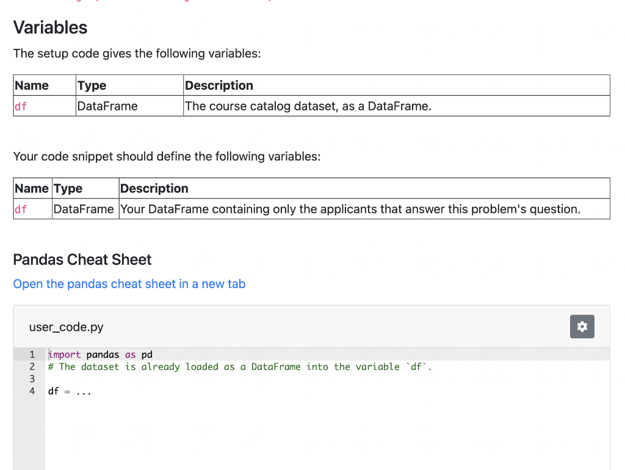The image size is (625, 470).
Task: Open the pandas cheat sheet link
Action: tap(129, 284)
